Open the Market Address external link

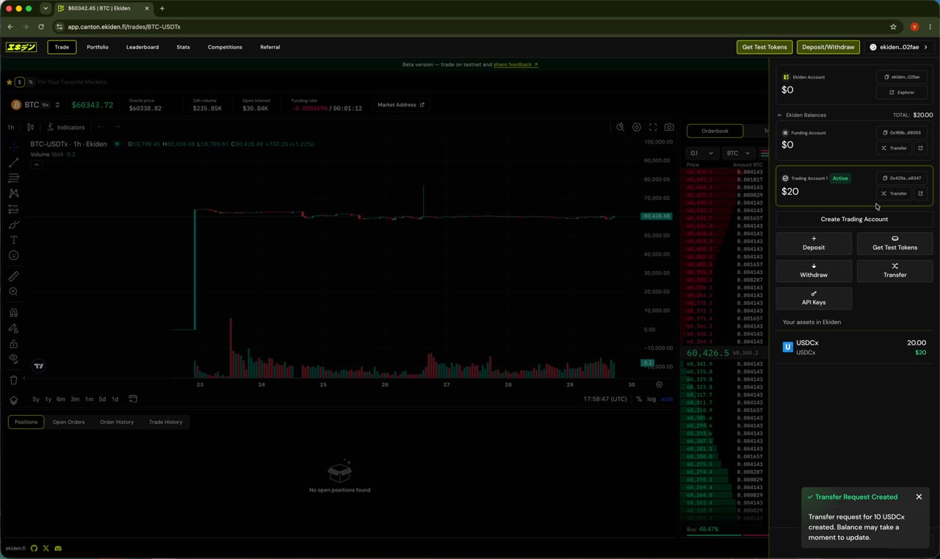tap(401, 105)
